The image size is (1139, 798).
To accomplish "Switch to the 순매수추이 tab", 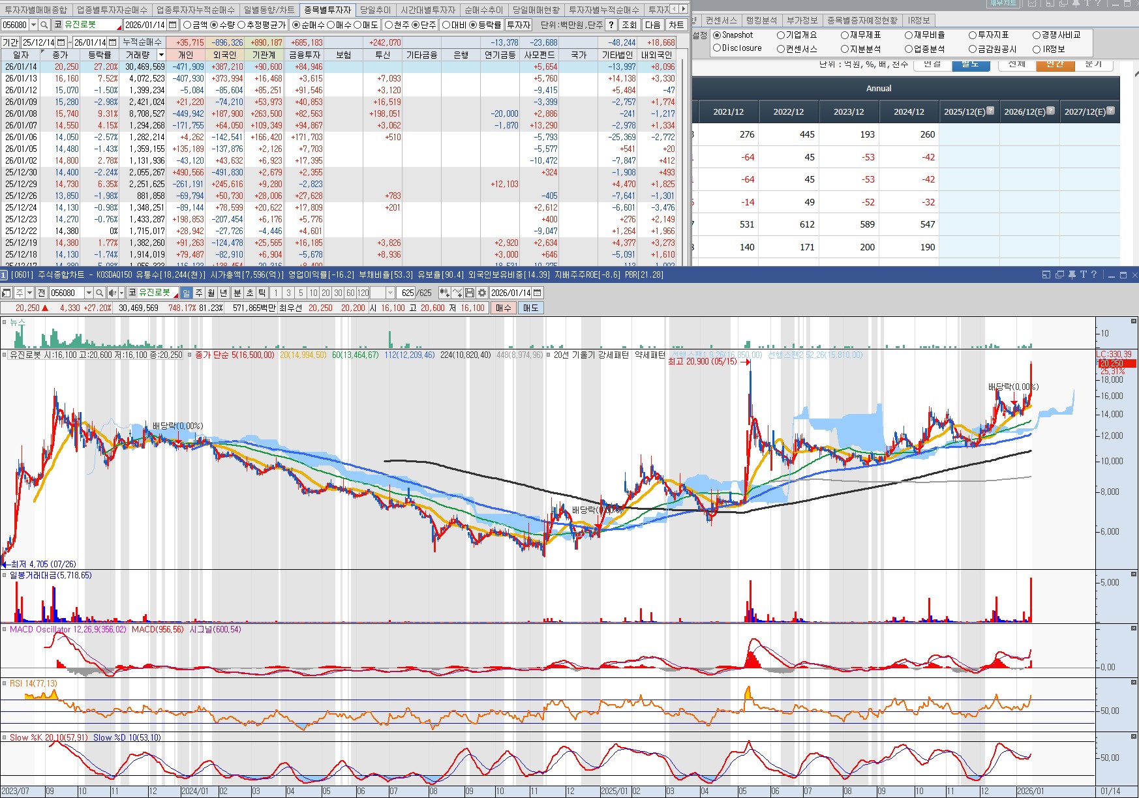I will (x=483, y=10).
